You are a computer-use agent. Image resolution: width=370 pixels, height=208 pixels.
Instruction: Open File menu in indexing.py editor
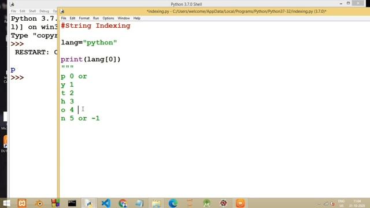click(x=64, y=18)
